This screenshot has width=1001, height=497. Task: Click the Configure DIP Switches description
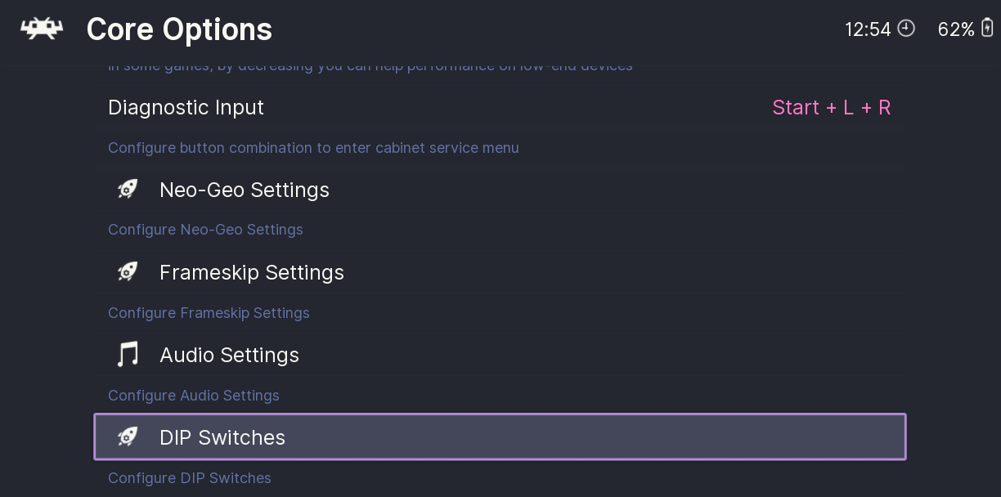tap(190, 478)
